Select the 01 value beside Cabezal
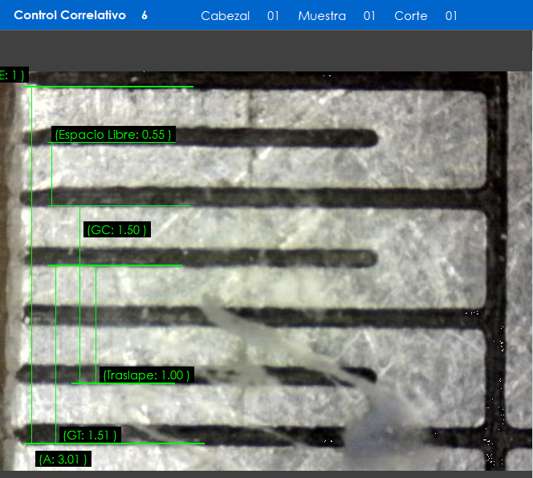This screenshot has height=478, width=533. (x=273, y=16)
